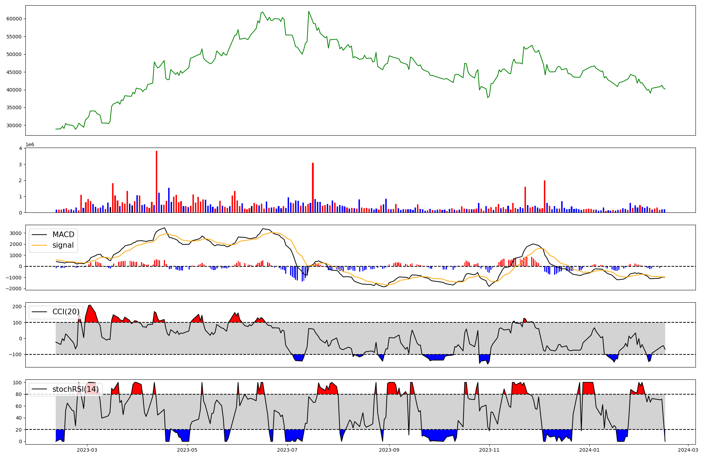
Task: Select the 2023-07 date tick label
Action: click(287, 450)
